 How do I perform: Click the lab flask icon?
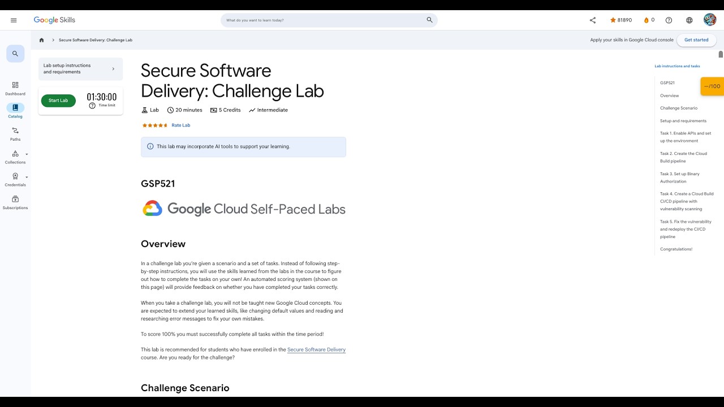click(x=145, y=110)
